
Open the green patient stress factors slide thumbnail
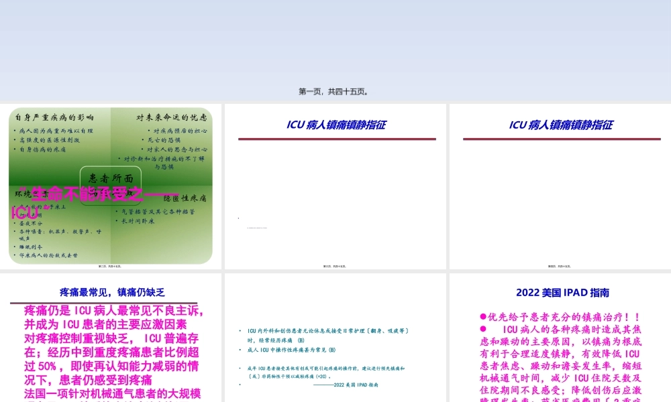pyautogui.click(x=111, y=186)
